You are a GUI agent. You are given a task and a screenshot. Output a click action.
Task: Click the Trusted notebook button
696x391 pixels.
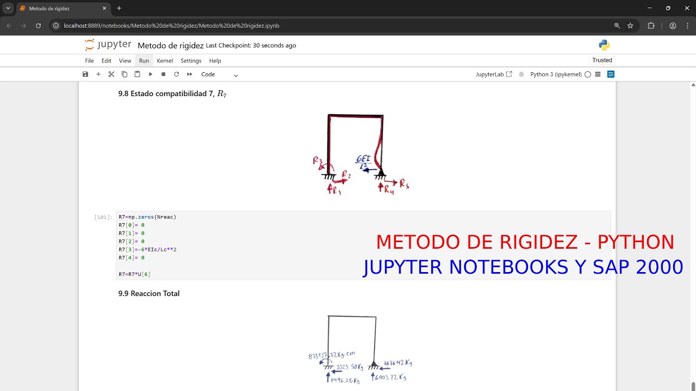(602, 60)
